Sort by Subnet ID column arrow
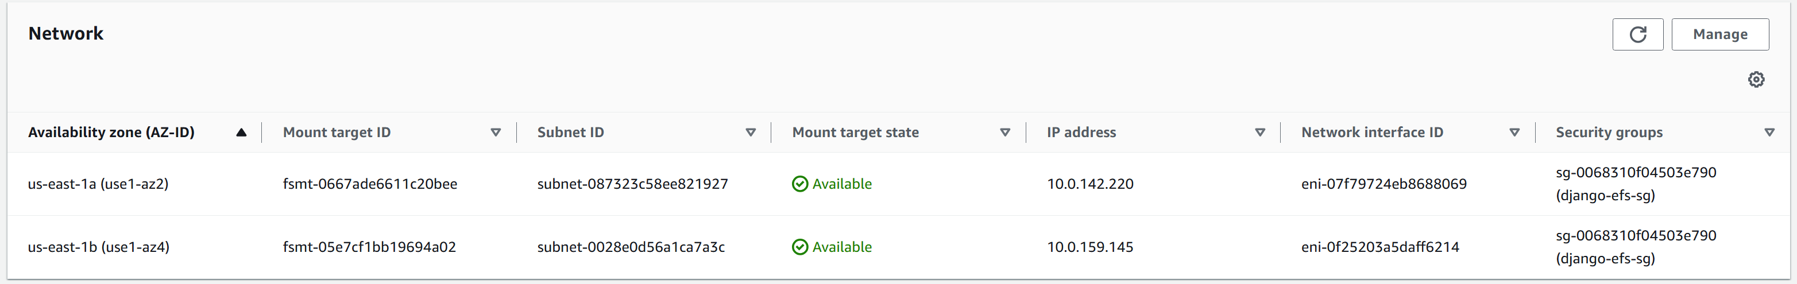 click(x=751, y=133)
